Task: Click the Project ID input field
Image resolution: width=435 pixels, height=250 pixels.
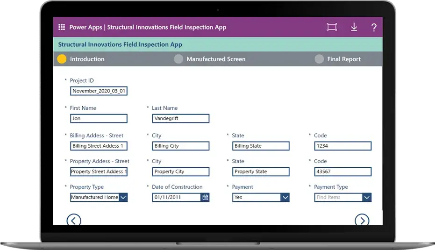Action: pos(99,91)
